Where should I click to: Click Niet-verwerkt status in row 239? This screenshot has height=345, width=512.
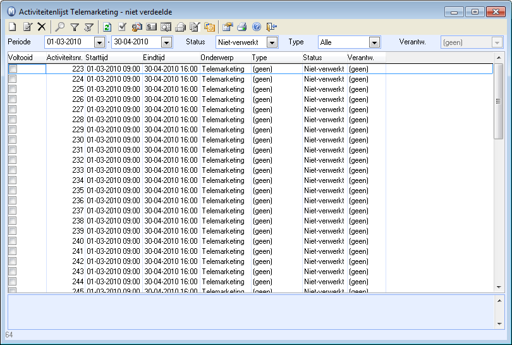click(x=324, y=231)
